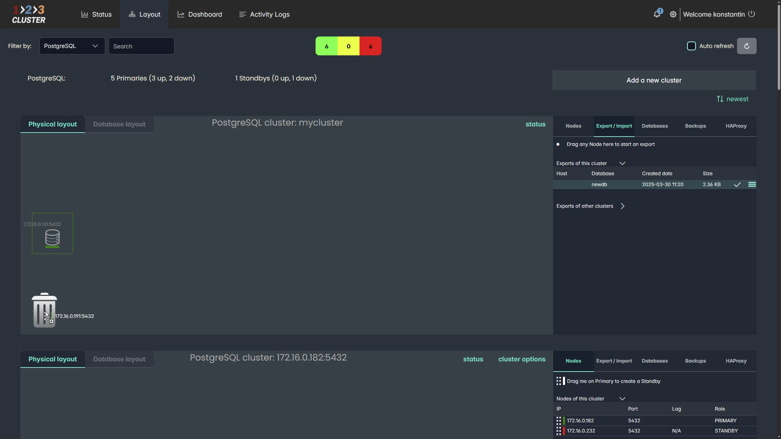Viewport: 781px width, 439px height.
Task: Open the settings gear icon
Action: click(x=673, y=14)
